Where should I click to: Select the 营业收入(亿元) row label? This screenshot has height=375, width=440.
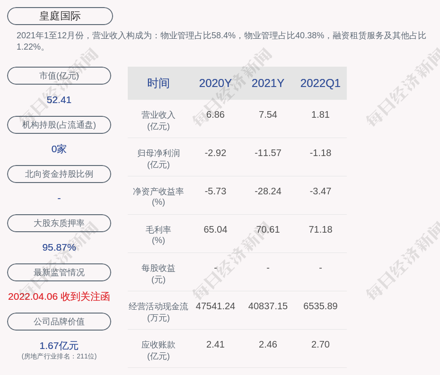pyautogui.click(x=158, y=120)
